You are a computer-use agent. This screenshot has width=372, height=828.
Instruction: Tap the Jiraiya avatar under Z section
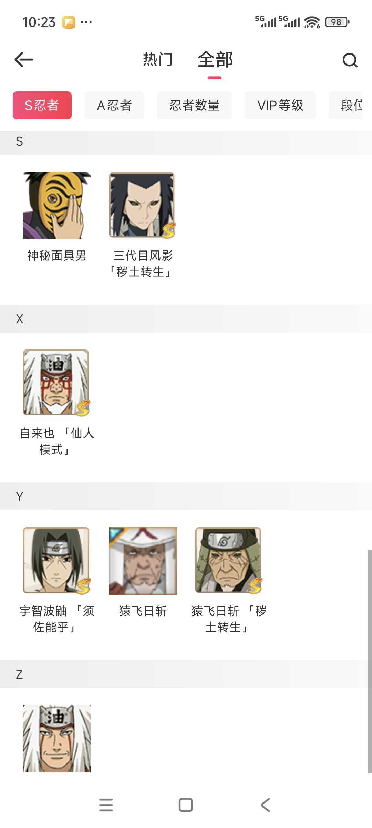point(57,738)
